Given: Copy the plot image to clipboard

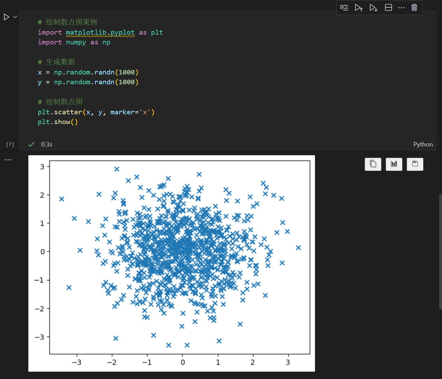Looking at the screenshot, I should [x=373, y=164].
